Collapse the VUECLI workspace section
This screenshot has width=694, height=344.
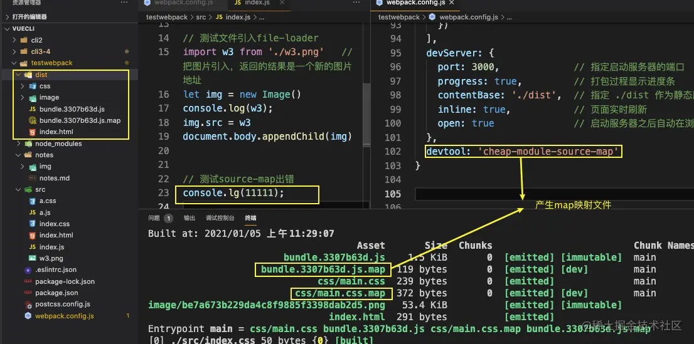pyautogui.click(x=7, y=28)
